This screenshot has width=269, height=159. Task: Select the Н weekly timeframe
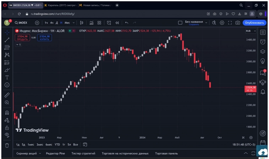point(61,23)
